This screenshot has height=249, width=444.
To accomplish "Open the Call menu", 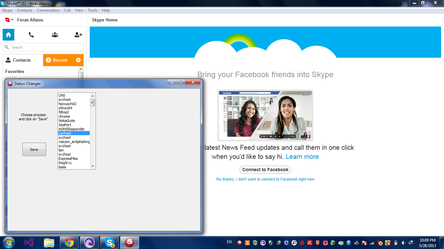I will [67, 10].
